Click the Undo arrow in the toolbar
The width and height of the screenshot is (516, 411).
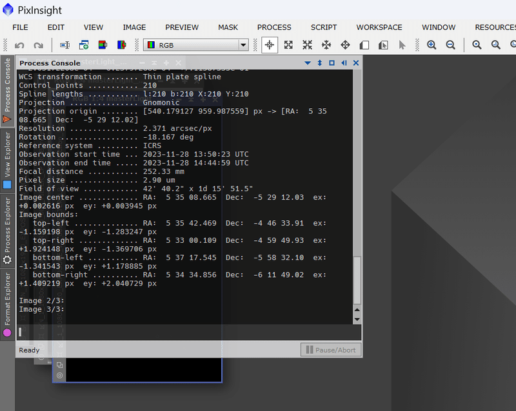point(19,45)
